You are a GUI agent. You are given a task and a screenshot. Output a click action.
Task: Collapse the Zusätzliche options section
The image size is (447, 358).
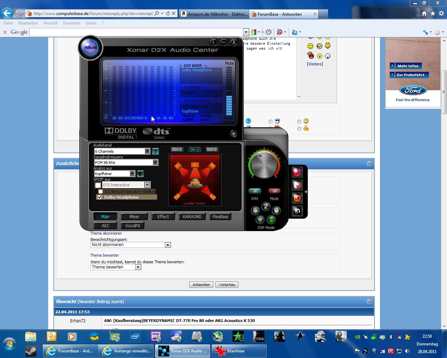369,163
